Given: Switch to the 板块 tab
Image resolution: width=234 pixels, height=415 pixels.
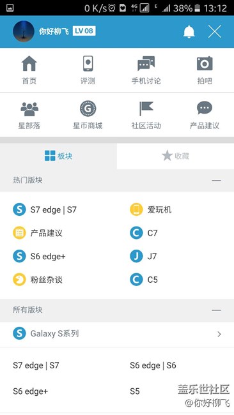Looking at the screenshot, I should point(58,156).
